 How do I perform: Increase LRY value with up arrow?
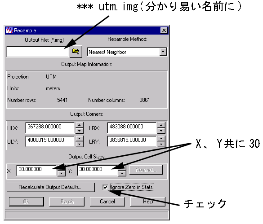pyautogui.click(x=161, y=139)
